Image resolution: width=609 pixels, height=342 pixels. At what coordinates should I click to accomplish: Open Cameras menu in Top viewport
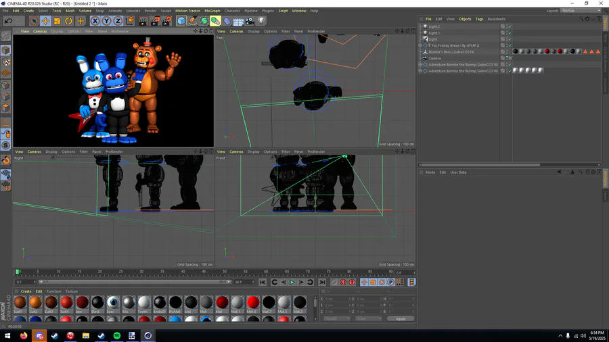236,31
